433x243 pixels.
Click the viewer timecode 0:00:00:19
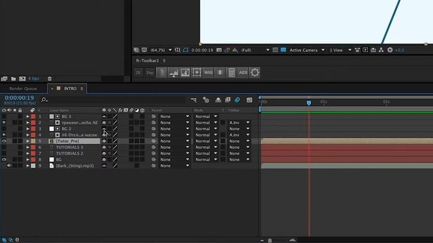click(x=202, y=50)
